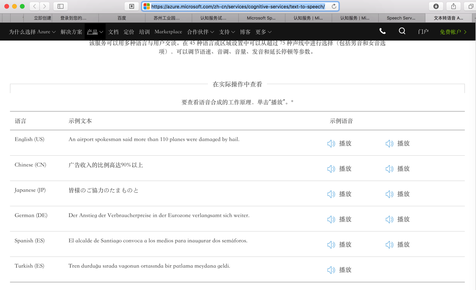Go forward with browser forward arrow
This screenshot has width=476, height=290.
[45, 6]
